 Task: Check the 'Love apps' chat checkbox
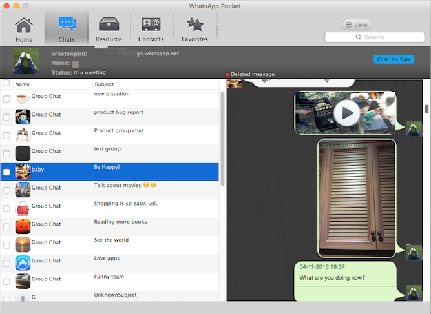pos(6,263)
